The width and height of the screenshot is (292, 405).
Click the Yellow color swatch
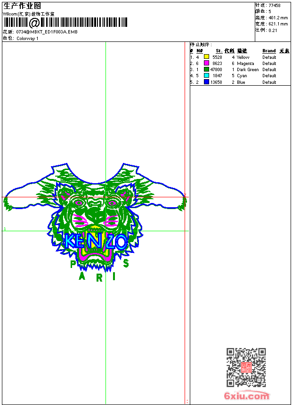(x=206, y=57)
